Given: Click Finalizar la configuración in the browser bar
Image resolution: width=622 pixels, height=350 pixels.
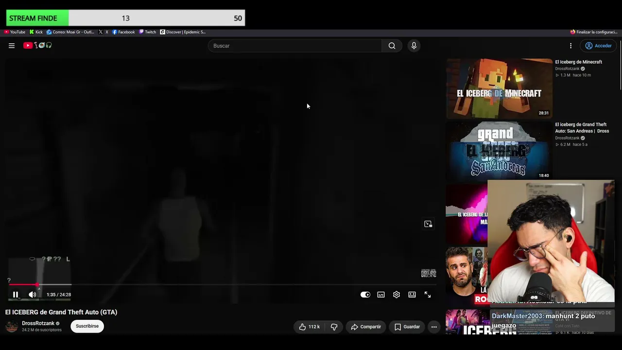Looking at the screenshot, I should (594, 32).
